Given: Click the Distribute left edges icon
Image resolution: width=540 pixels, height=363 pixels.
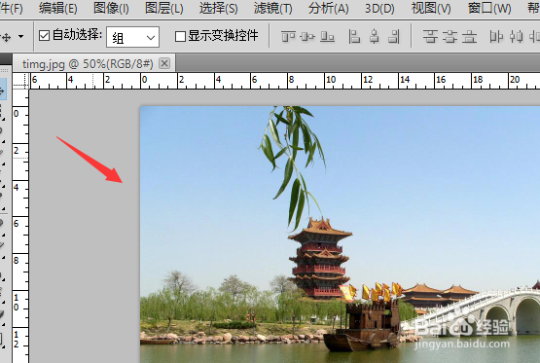Looking at the screenshot, I should click(x=496, y=37).
